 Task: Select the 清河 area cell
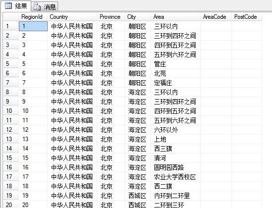tap(175, 158)
